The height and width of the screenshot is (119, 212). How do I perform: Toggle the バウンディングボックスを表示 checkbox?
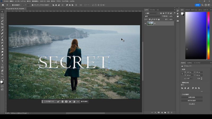pyautogui.click(x=32, y=5)
